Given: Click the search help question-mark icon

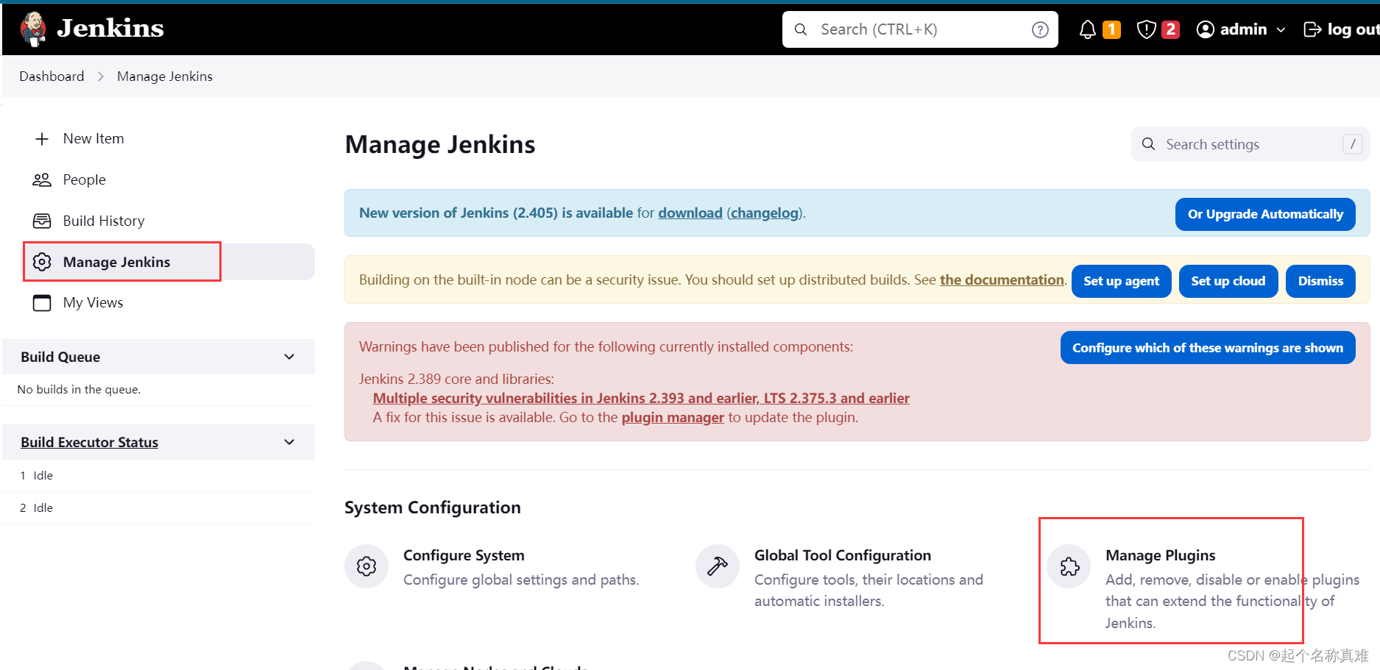Looking at the screenshot, I should pos(1040,29).
